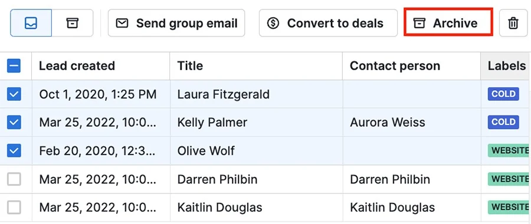
Task: Sort by Title column header
Action: pos(257,65)
